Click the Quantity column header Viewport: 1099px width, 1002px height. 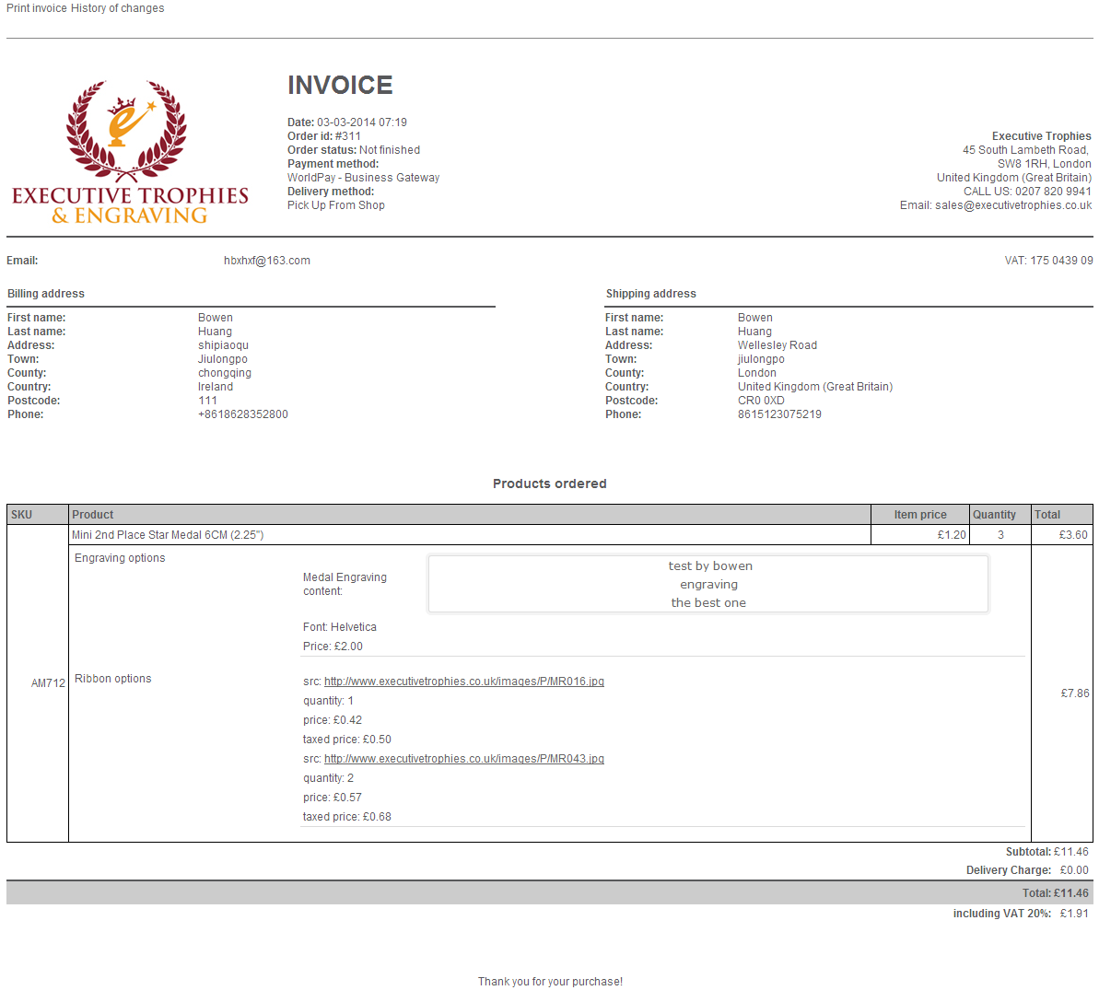pos(994,515)
